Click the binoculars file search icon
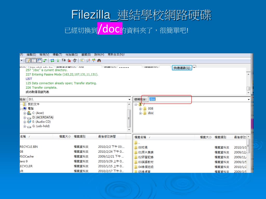Screen dimensions: 266x199 click(x=99, y=61)
